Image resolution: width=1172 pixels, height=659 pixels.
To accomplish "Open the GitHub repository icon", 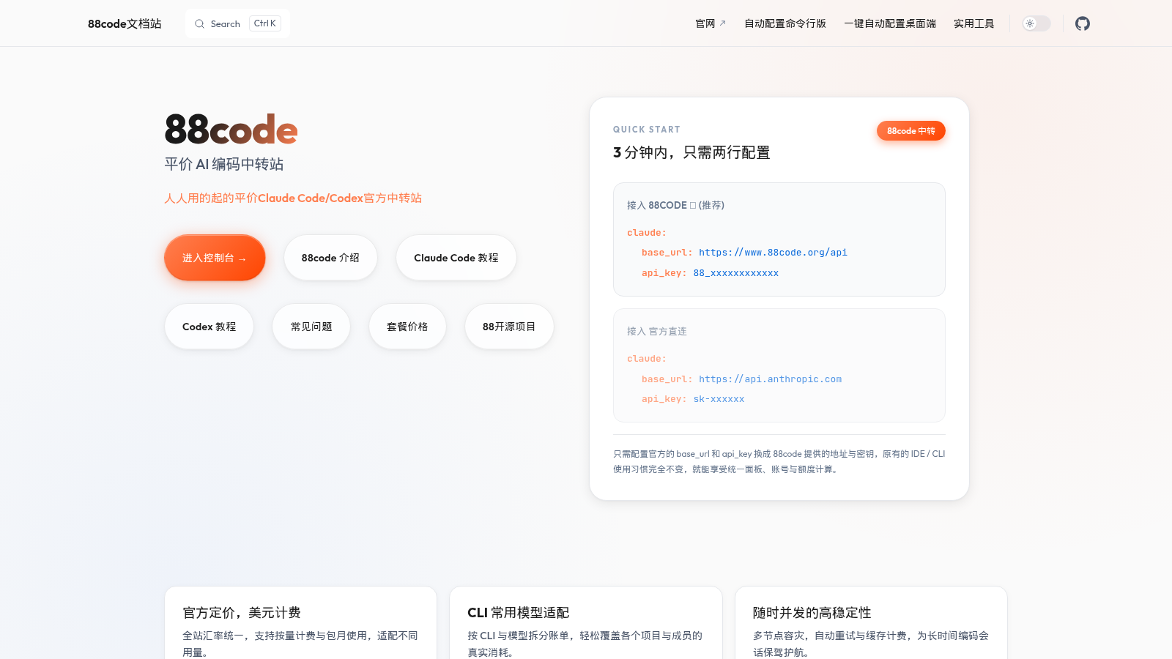I will click(1082, 23).
